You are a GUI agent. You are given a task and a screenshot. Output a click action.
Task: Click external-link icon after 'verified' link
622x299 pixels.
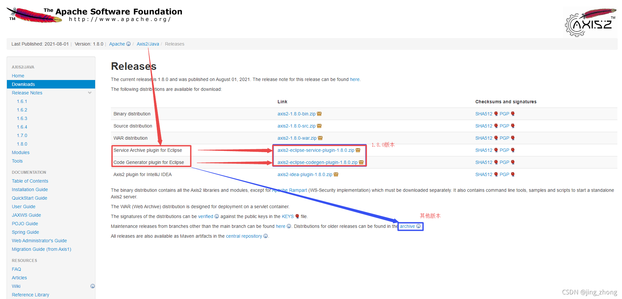[217, 216]
